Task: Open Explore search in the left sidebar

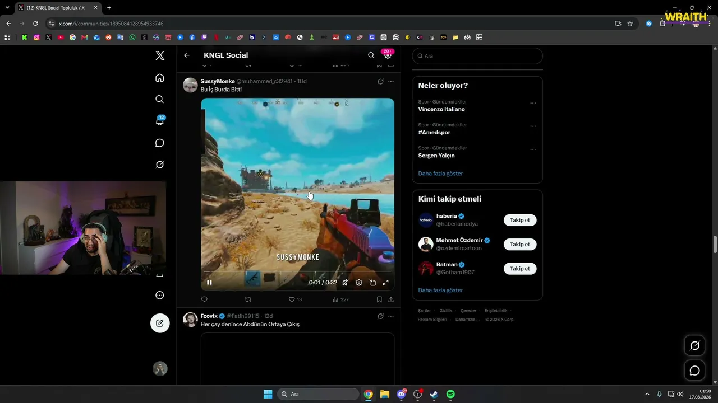Action: 160,99
